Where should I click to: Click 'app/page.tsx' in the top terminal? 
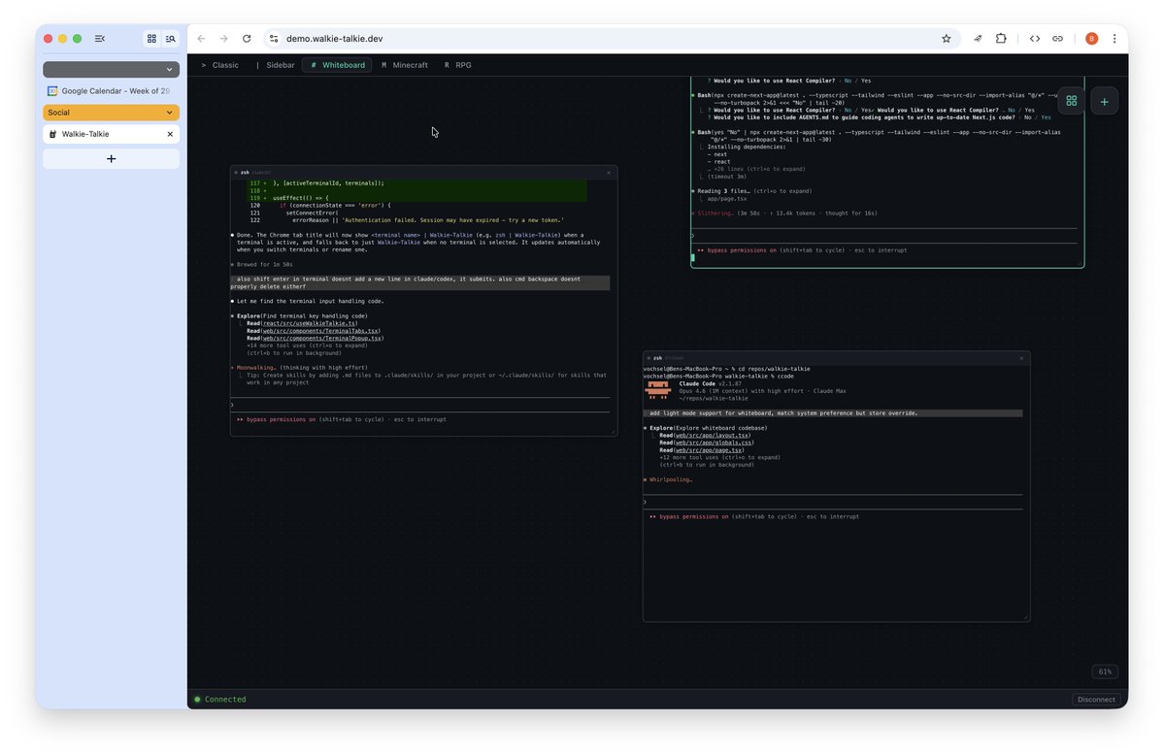(x=727, y=199)
